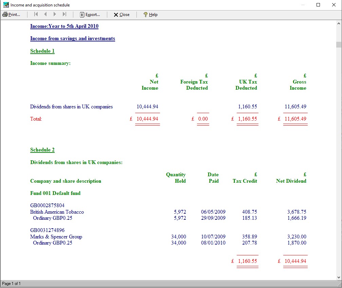Click the scrollbar up arrow

click(339, 23)
